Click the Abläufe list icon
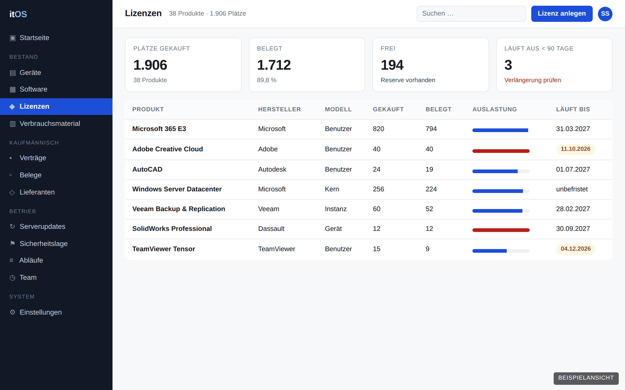Image resolution: width=625 pixels, height=390 pixels. (12, 260)
